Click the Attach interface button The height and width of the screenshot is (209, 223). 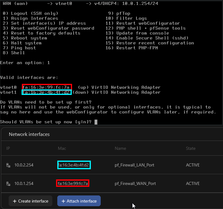pos(79,201)
